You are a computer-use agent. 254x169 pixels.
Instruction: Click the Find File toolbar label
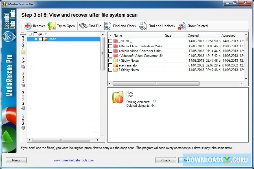(95, 26)
